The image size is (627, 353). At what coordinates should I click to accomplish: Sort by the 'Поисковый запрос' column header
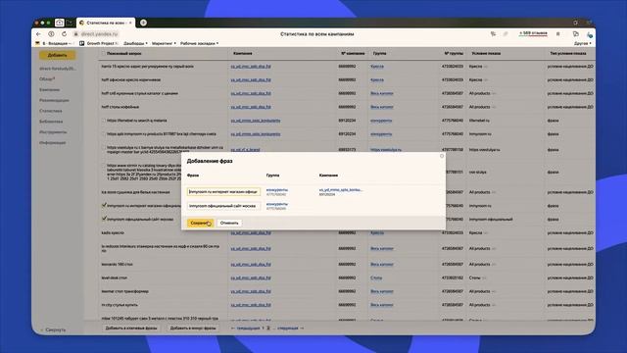point(124,53)
